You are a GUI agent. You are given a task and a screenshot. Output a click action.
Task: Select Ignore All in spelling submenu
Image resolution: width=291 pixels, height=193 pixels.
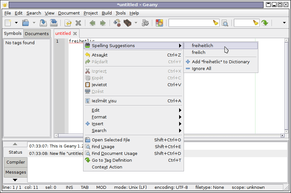(x=221, y=69)
